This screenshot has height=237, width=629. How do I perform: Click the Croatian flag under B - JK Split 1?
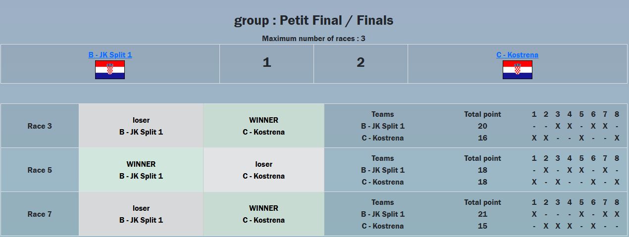pos(110,70)
